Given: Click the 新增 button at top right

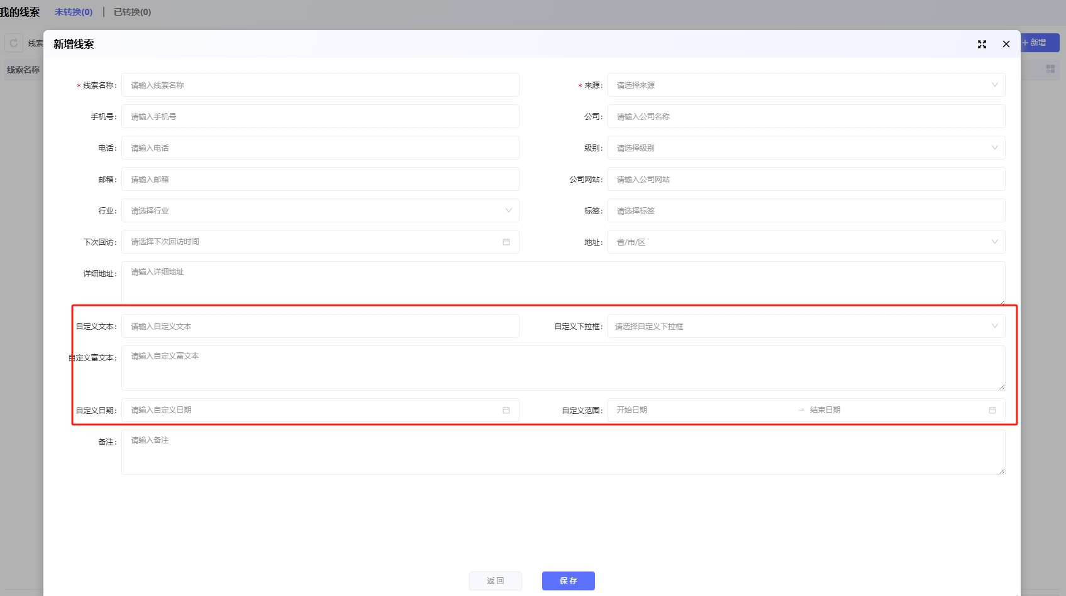Looking at the screenshot, I should (x=1038, y=43).
